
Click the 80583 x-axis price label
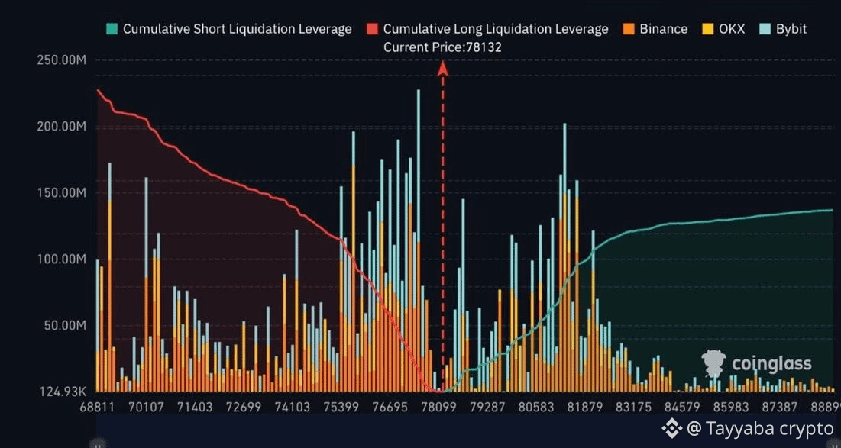(535, 408)
